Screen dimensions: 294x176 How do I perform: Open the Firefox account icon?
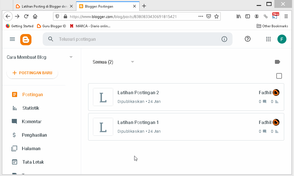pyautogui.click(x=257, y=17)
